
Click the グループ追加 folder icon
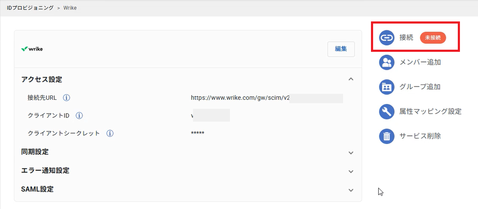tap(386, 87)
